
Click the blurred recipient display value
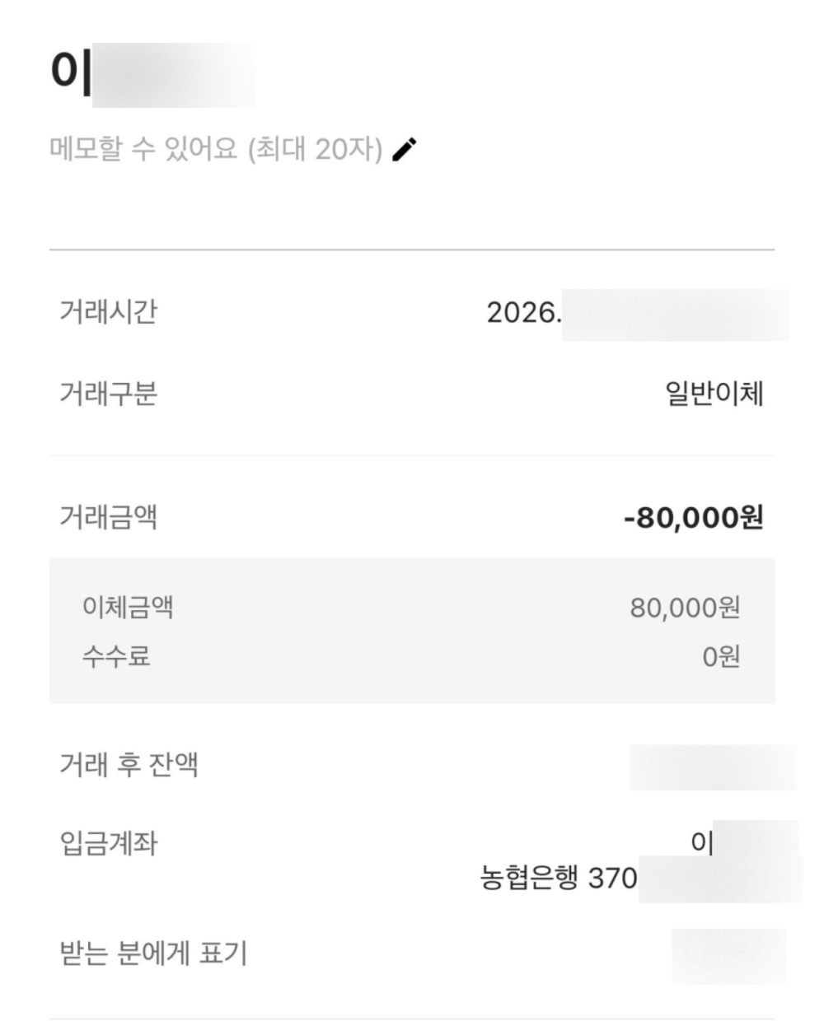(x=729, y=957)
